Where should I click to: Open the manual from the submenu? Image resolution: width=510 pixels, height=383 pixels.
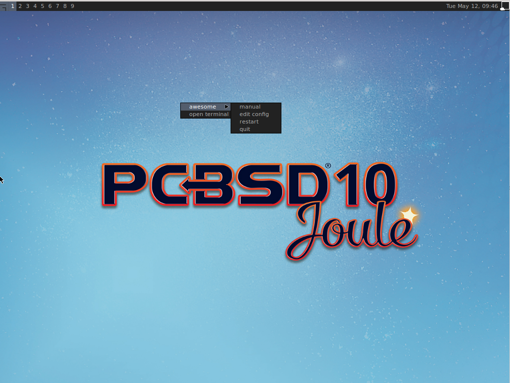(x=256, y=107)
